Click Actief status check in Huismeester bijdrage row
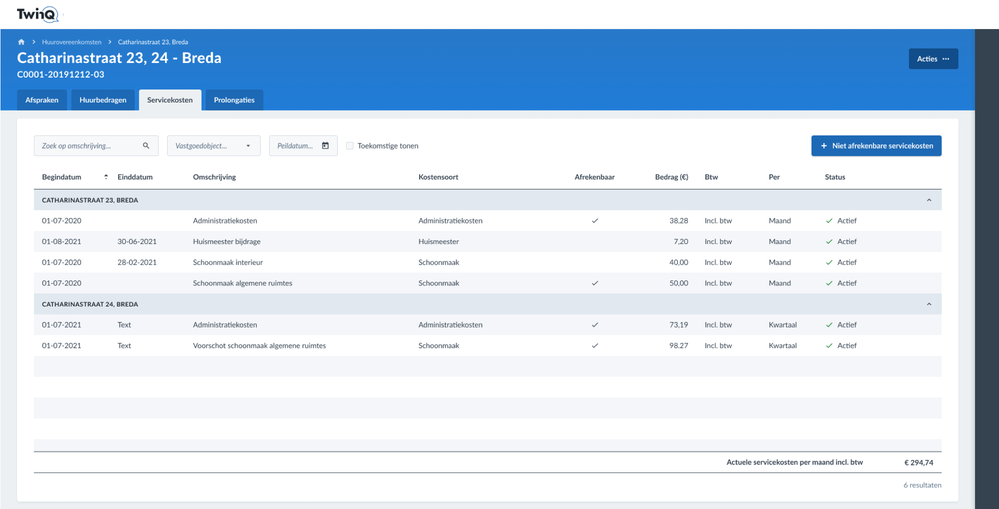Viewport: 999px width, 509px height. [x=829, y=241]
